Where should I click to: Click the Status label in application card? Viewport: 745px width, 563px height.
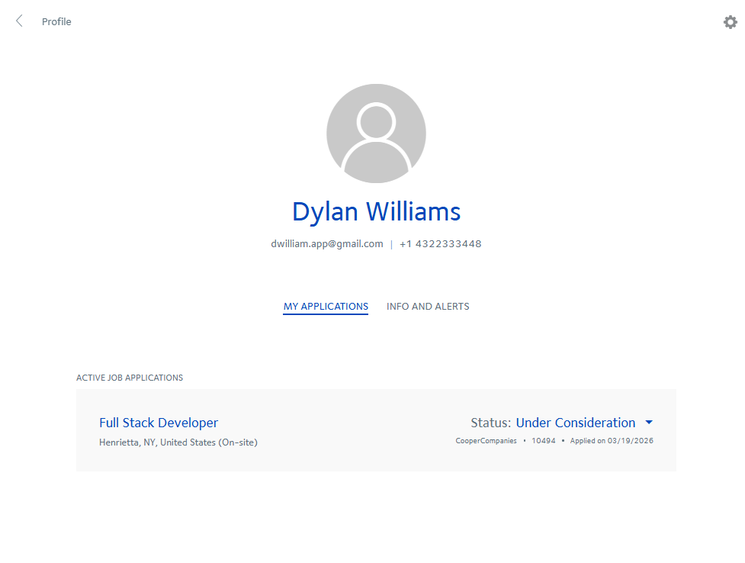click(x=490, y=423)
